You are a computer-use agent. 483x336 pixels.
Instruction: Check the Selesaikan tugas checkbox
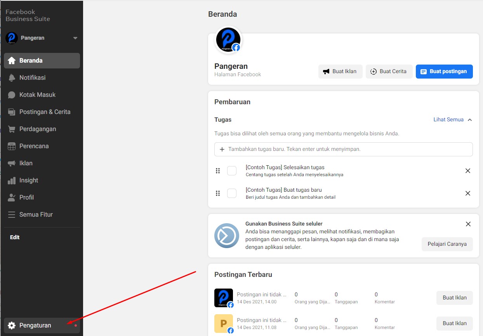pyautogui.click(x=232, y=171)
